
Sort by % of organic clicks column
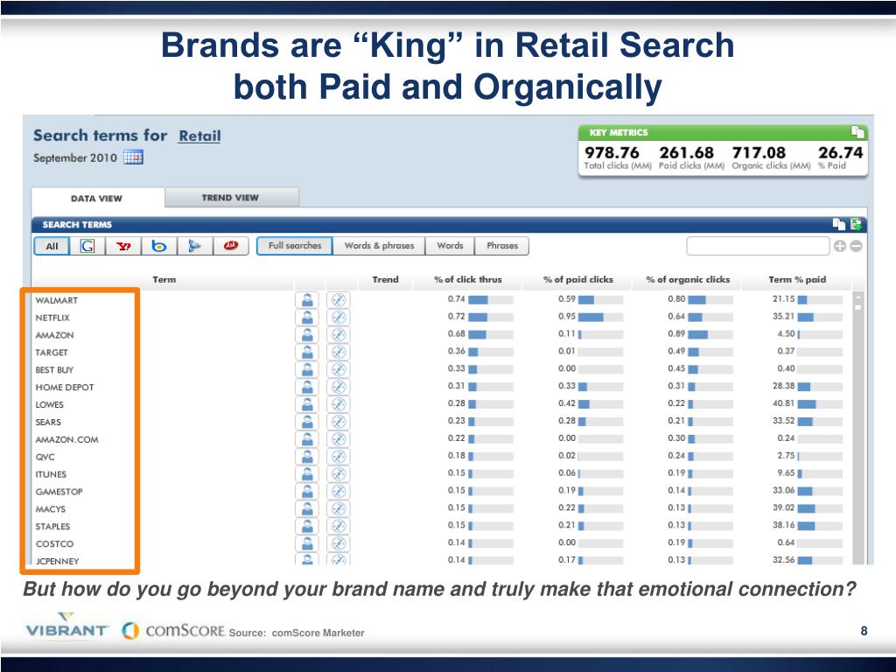[688, 279]
